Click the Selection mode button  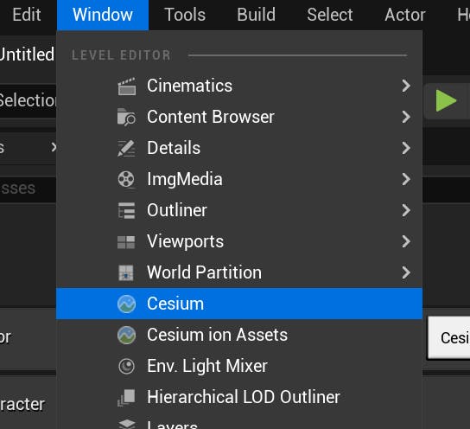click(x=28, y=100)
